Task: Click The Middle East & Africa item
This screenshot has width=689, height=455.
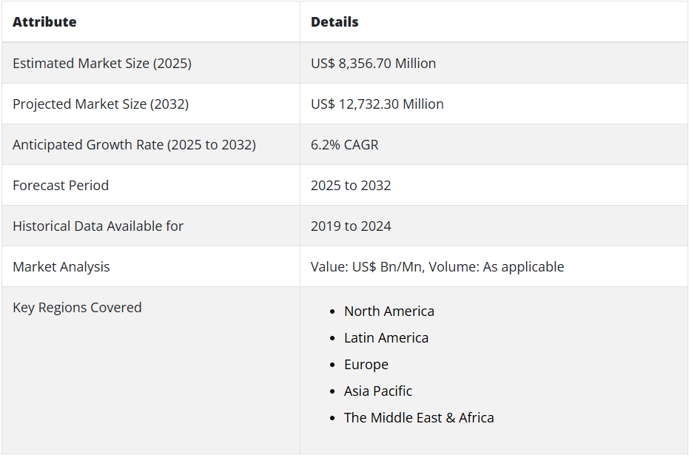Action: (419, 418)
